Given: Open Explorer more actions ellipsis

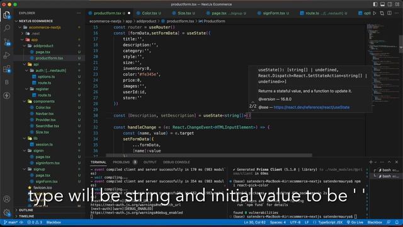Looking at the screenshot, I should [x=78, y=13].
